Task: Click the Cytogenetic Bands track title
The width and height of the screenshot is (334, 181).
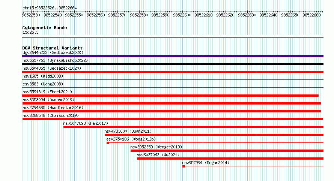Action: tap(45, 28)
